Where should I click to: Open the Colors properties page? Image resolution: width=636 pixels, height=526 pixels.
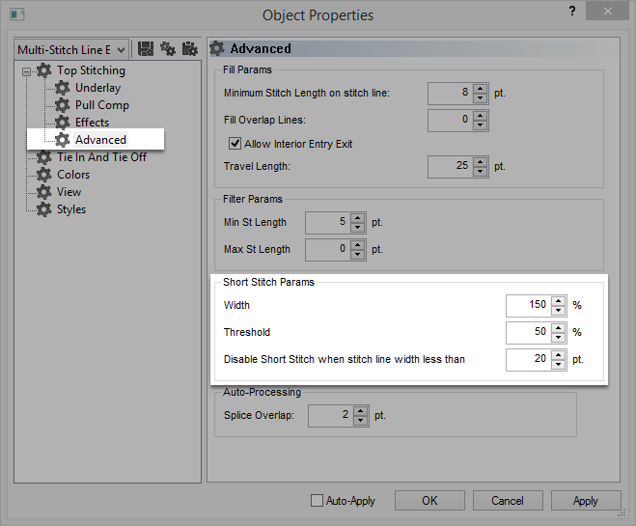72,175
